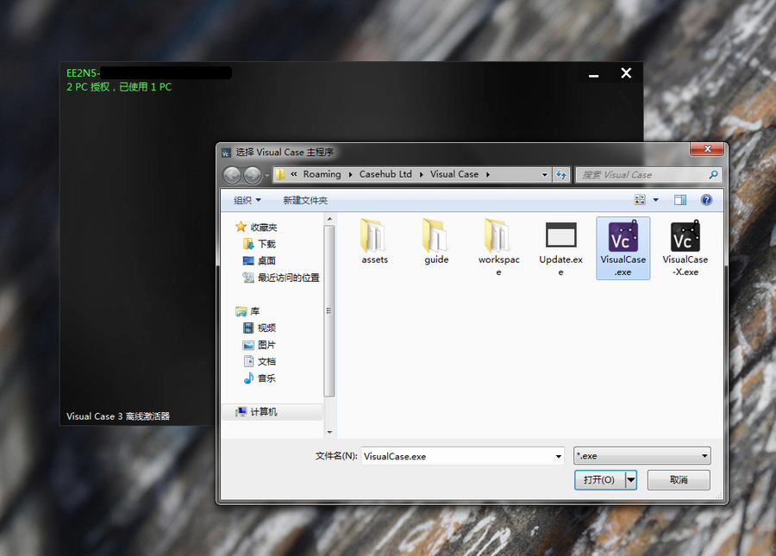Viewport: 776px width, 556px height.
Task: Open the assets folder icon
Action: click(374, 236)
